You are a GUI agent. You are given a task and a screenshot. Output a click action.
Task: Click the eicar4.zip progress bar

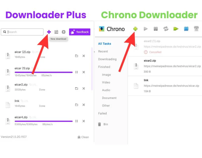[x=44, y=121]
